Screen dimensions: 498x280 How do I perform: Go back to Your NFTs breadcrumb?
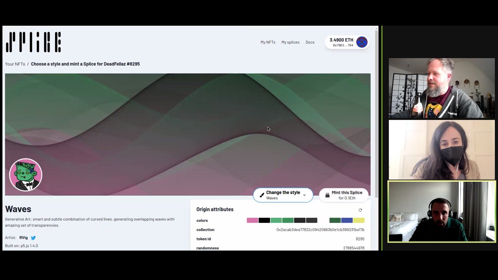coord(15,64)
